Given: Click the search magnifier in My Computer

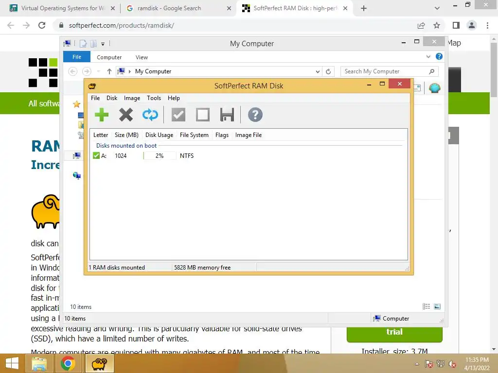Looking at the screenshot, I should coord(432,71).
